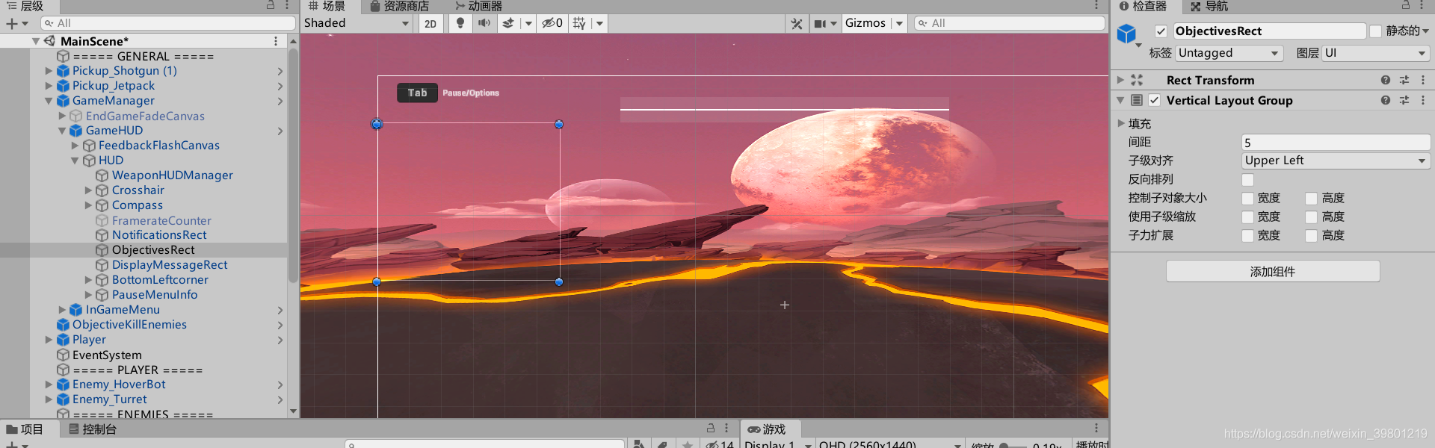Check 子力扩展 宽度 checkbox

[1247, 236]
